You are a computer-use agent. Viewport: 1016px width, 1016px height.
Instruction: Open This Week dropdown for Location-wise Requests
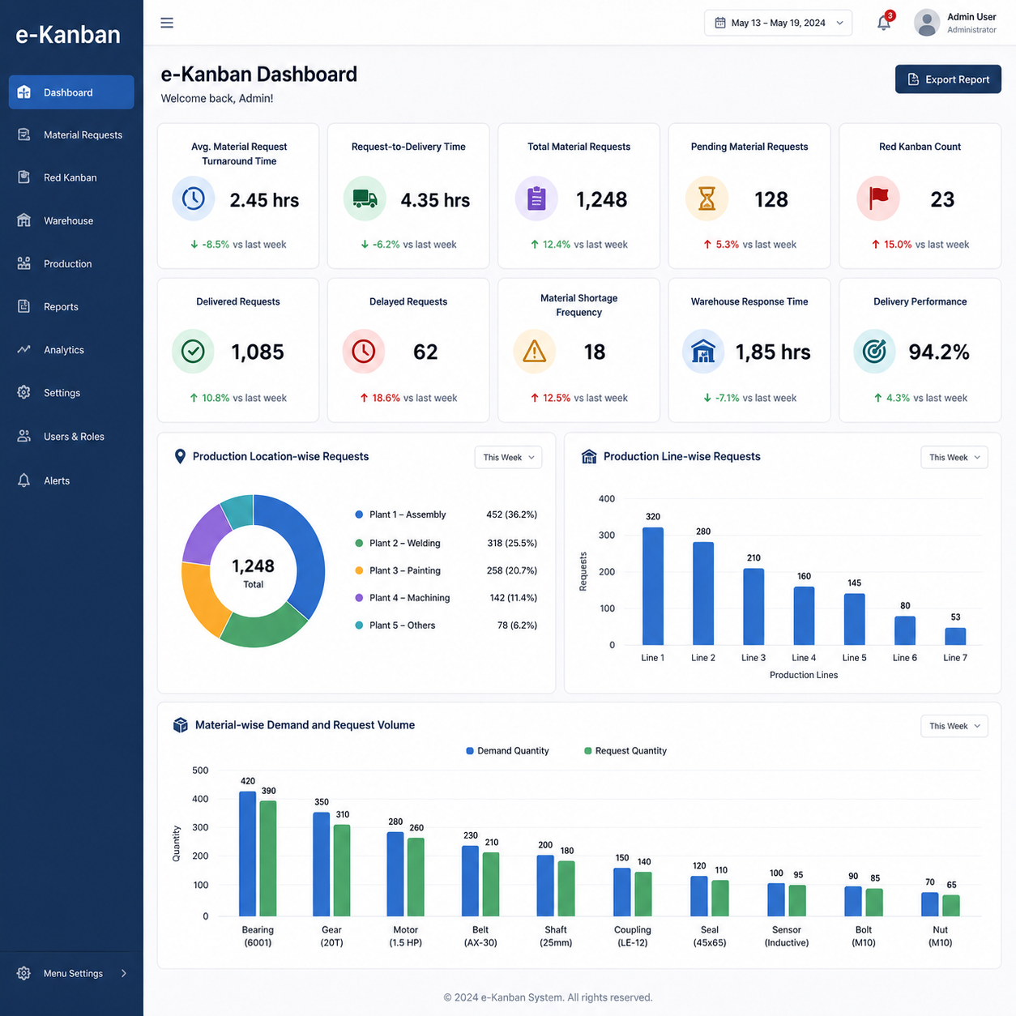(x=508, y=457)
